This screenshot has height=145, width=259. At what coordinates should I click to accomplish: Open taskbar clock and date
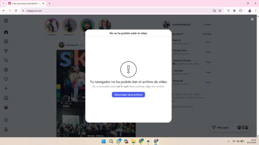[x=251, y=141]
